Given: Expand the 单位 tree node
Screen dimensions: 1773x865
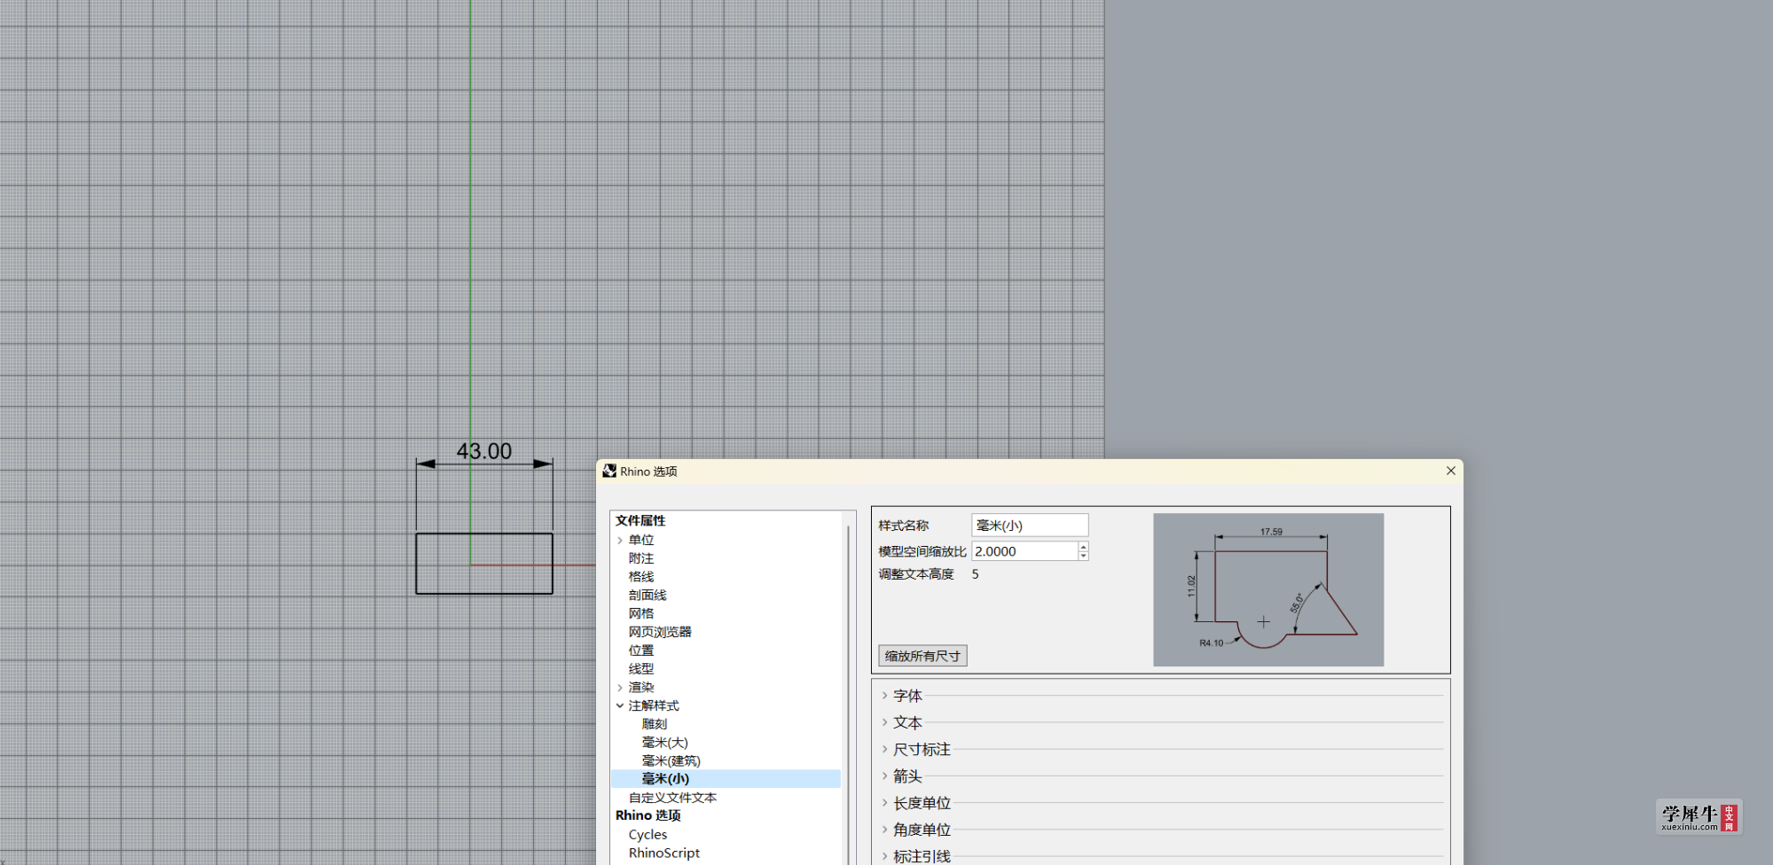Looking at the screenshot, I should (x=620, y=540).
